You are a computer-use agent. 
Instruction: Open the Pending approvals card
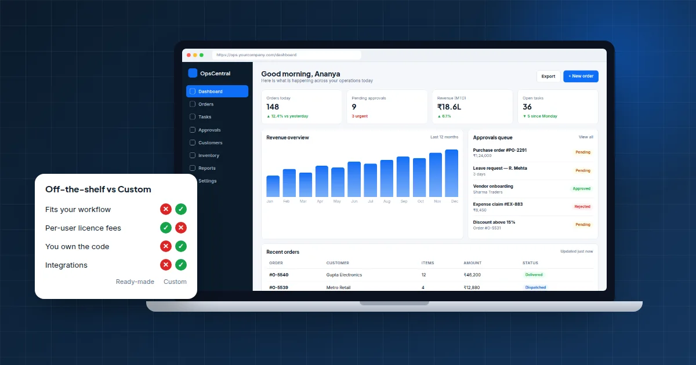point(387,107)
